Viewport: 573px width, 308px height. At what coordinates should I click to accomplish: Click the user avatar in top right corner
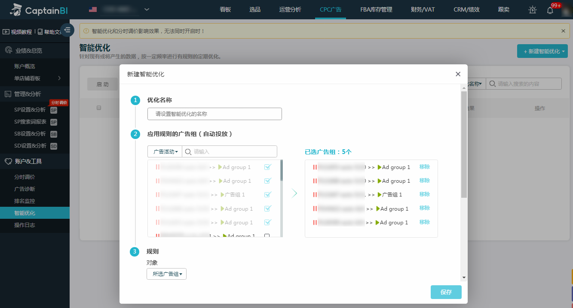567,10
